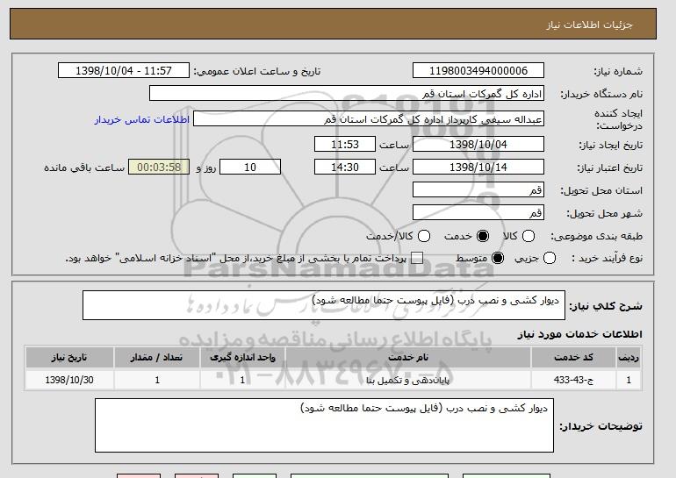The width and height of the screenshot is (676, 478).
Task: Click the توضیحات خریدار text area
Action: [x=324, y=425]
